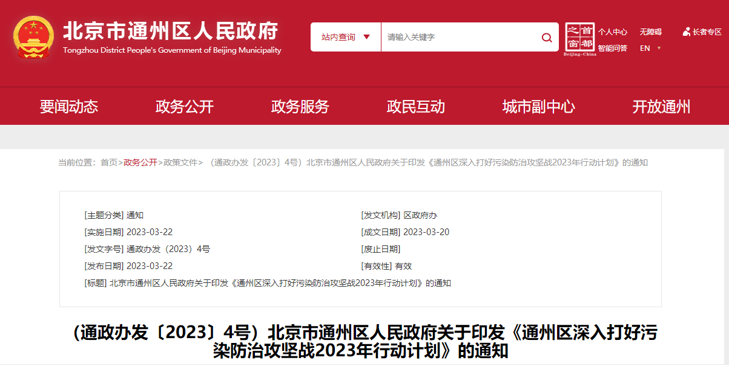Go to 要闻动态 navigation tab
This screenshot has width=729, height=366.
[69, 107]
